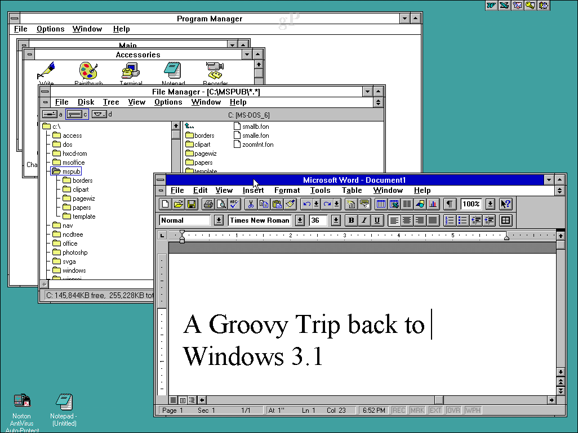578x433 pixels.
Task: Apply bold formatting to the text
Action: coord(351,220)
